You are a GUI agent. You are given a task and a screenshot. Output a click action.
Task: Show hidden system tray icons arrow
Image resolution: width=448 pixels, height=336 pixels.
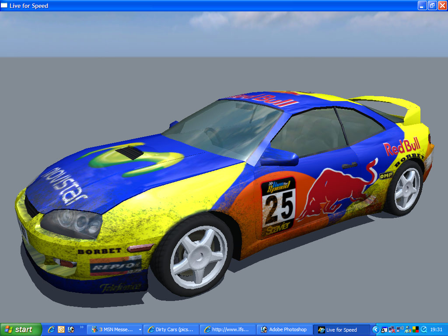(x=376, y=329)
